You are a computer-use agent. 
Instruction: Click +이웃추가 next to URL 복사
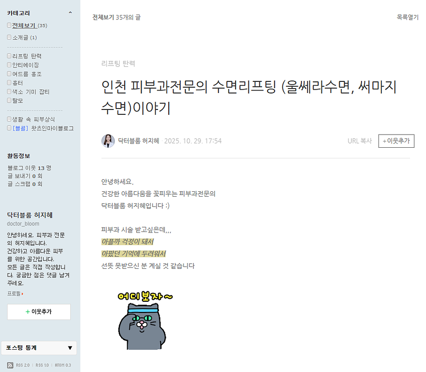pyautogui.click(x=396, y=141)
